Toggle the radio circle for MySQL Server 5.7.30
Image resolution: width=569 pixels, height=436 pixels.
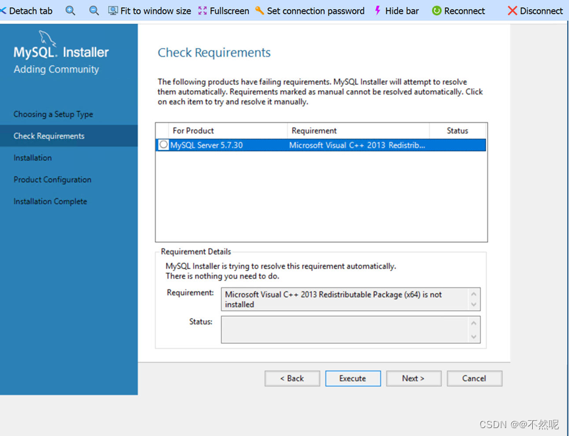coord(163,145)
